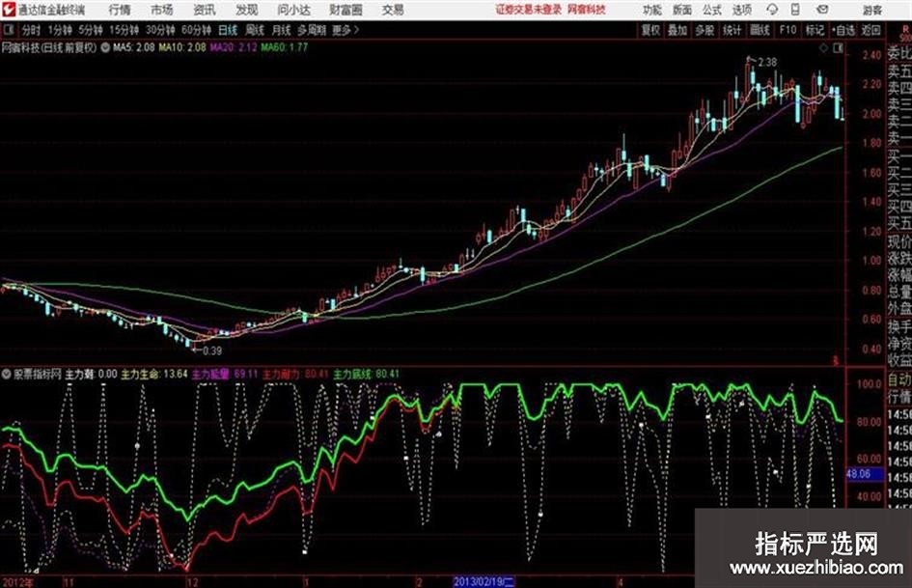Select the 自动 tab in right side panel
This screenshot has height=588, width=912.
[x=899, y=379]
